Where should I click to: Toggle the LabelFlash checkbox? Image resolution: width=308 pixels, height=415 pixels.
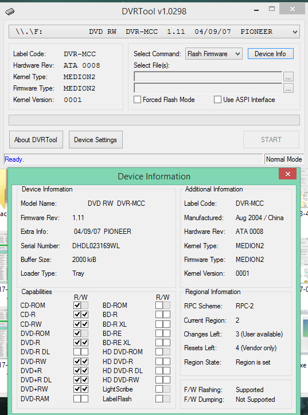159,398
